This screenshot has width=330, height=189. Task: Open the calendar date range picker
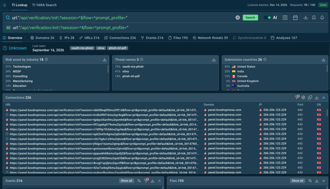(x=295, y=18)
